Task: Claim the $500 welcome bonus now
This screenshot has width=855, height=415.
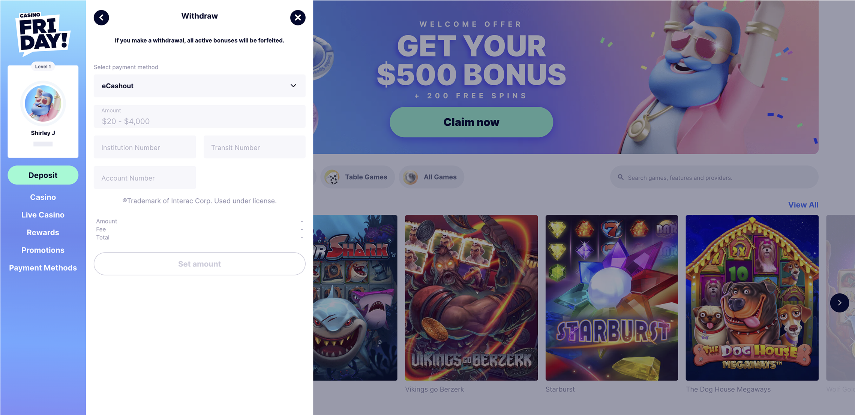Action: tap(471, 122)
